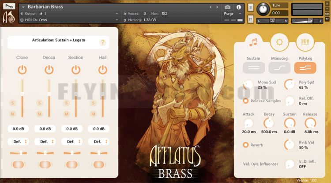Click Hall mic 0.0 dB value field

pyautogui.click(x=99, y=129)
